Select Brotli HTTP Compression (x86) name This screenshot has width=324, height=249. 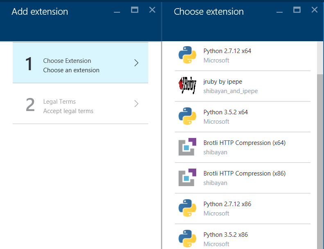(245, 173)
